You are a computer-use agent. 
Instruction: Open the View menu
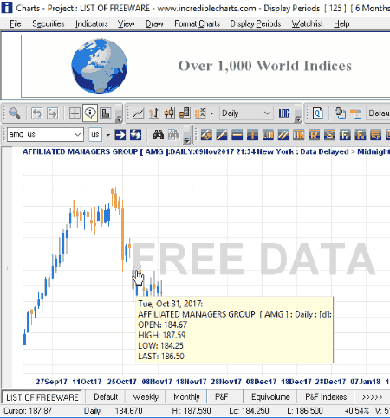coord(126,23)
